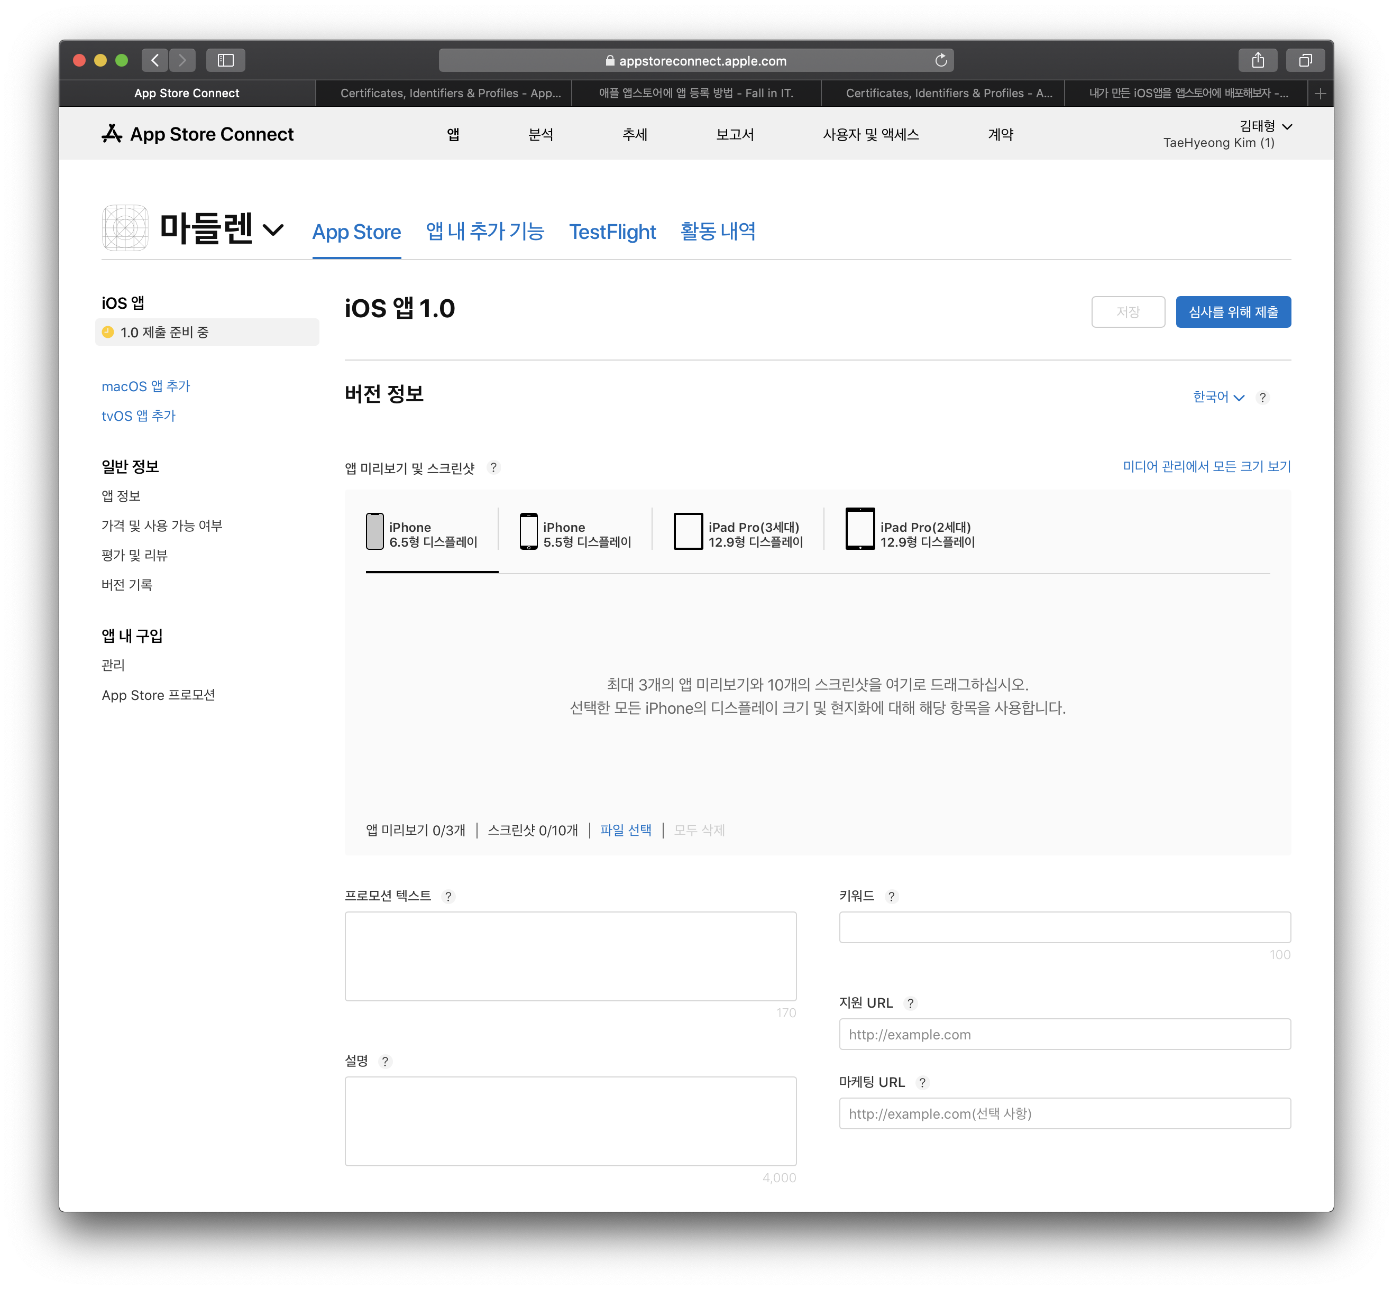The image size is (1393, 1290).
Task: Select 1.0 제출 준비 중 in sidebar
Action: (x=165, y=332)
